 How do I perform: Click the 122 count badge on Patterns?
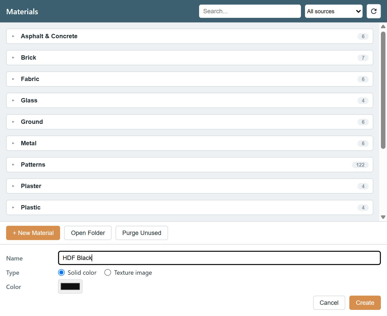coord(360,165)
